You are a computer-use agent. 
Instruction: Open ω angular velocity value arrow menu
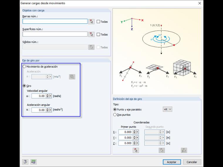[50, 96]
